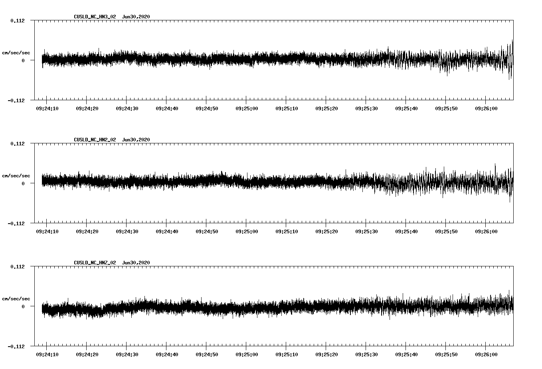This screenshot has height=369, width=542.
Task: Click 09:25:10 time label under HN3 chart
Action: (287, 108)
